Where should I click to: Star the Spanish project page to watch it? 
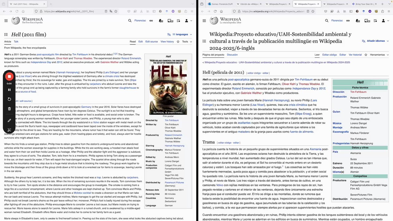pos(366,55)
